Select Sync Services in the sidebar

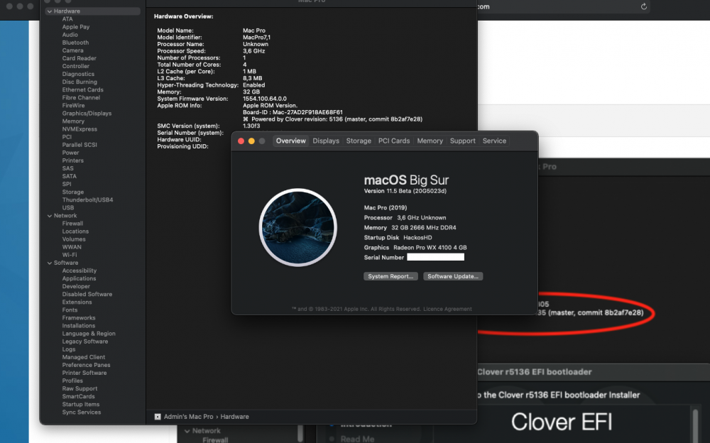(x=82, y=412)
